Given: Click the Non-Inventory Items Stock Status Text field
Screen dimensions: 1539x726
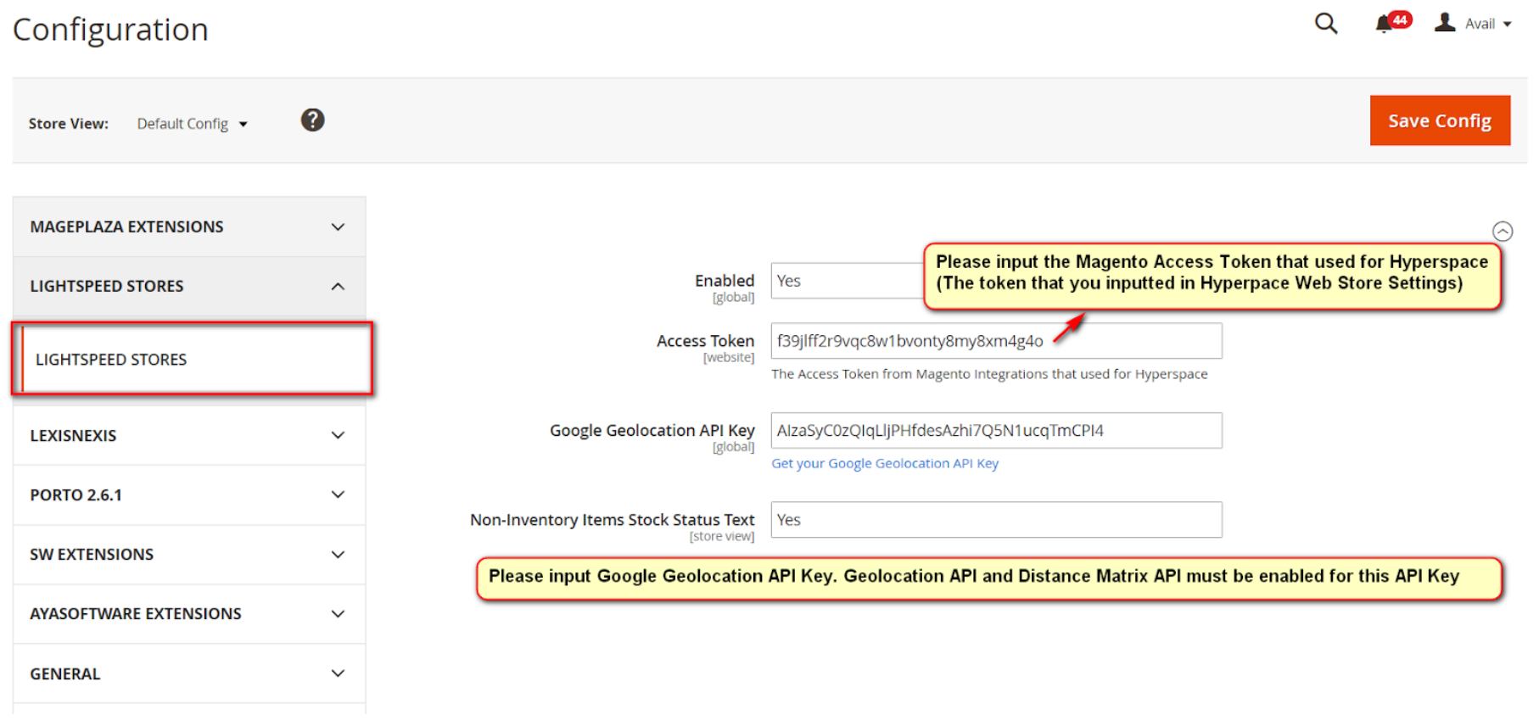Looking at the screenshot, I should click(995, 520).
